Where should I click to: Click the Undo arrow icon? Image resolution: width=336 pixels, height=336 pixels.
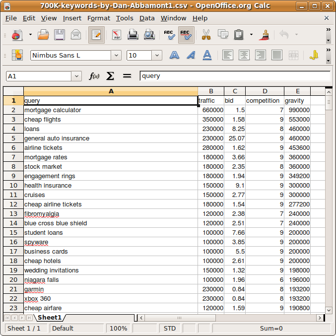[x=284, y=35]
